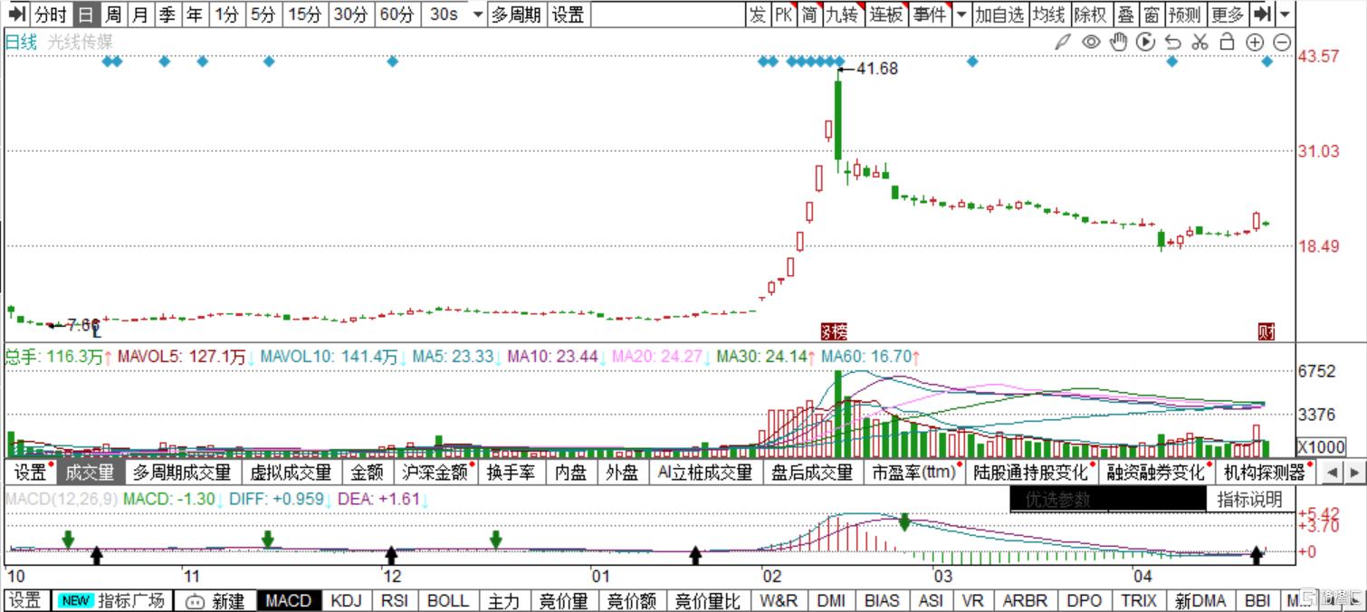Click the 窗 window button
The height and width of the screenshot is (612, 1367).
[1151, 14]
